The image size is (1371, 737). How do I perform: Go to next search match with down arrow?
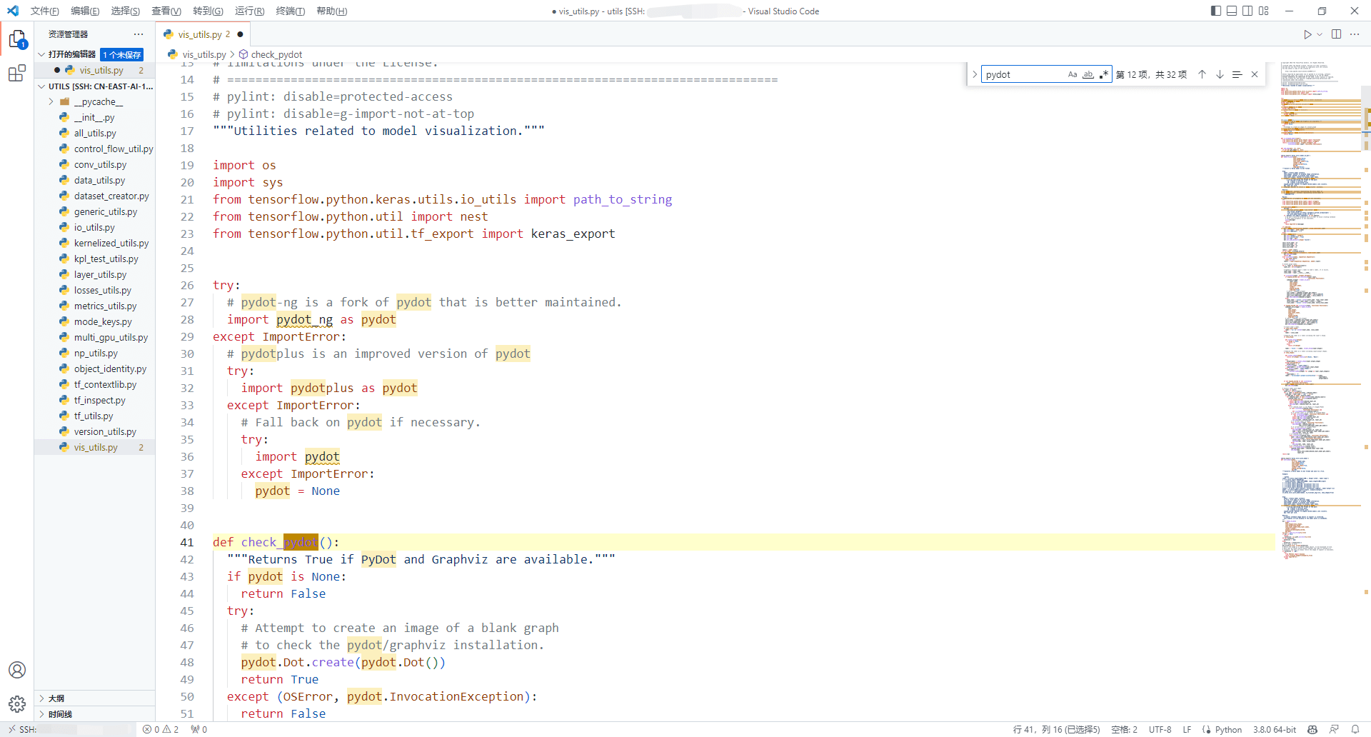coord(1219,74)
